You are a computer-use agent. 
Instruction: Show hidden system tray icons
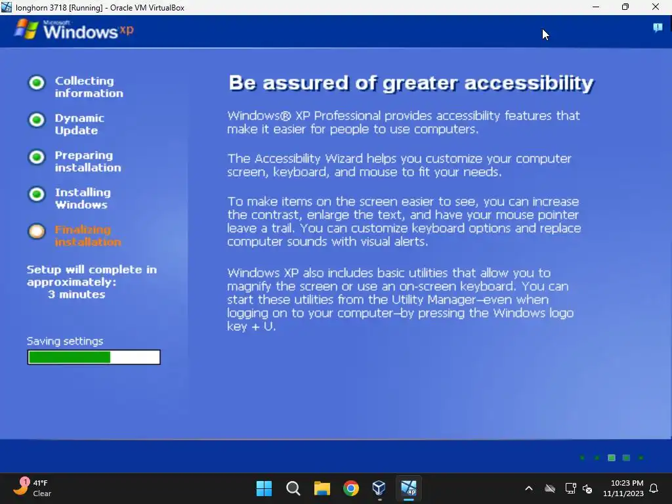tap(529, 488)
